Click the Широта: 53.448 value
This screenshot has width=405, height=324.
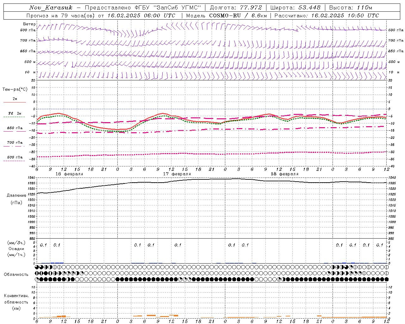pyautogui.click(x=295, y=8)
